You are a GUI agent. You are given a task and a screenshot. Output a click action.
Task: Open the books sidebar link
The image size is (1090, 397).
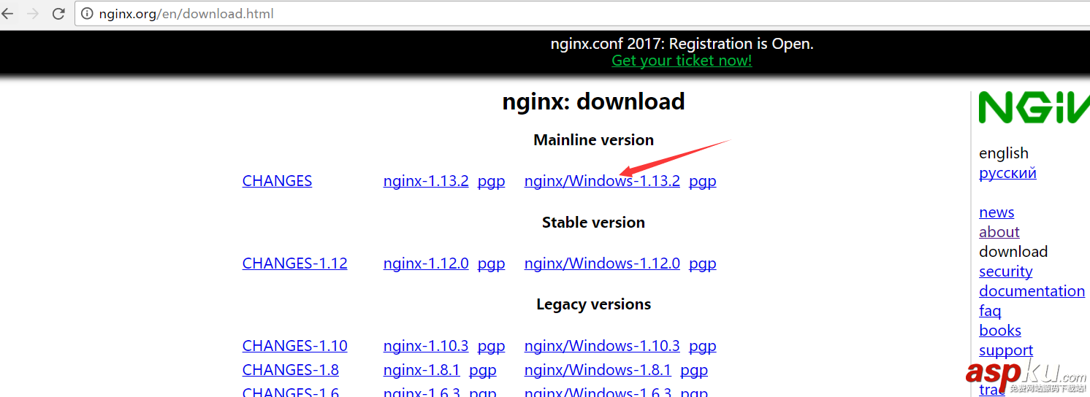1000,331
